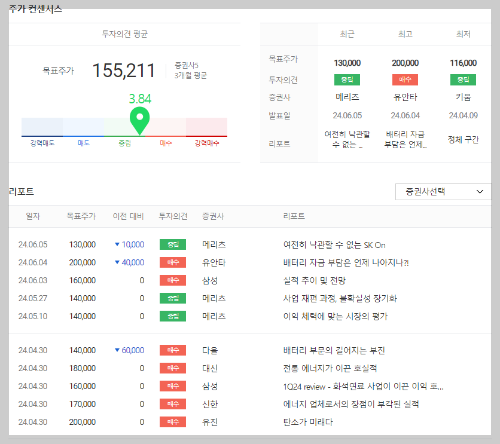
Task: Click highest target price 200,000 in summary
Action: tap(405, 63)
